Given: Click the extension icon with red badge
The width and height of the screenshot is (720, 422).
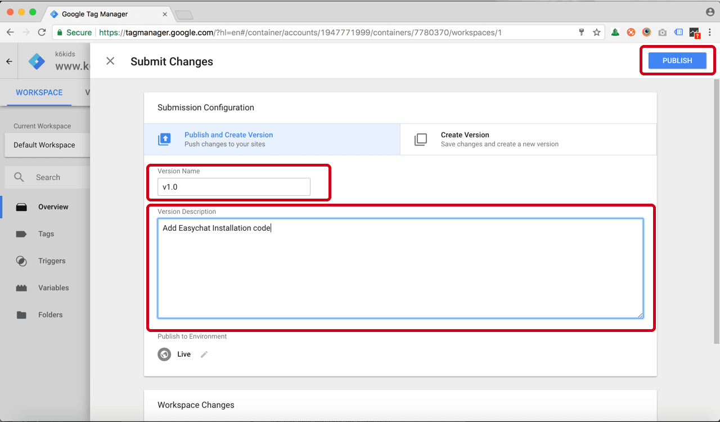Looking at the screenshot, I should (695, 33).
